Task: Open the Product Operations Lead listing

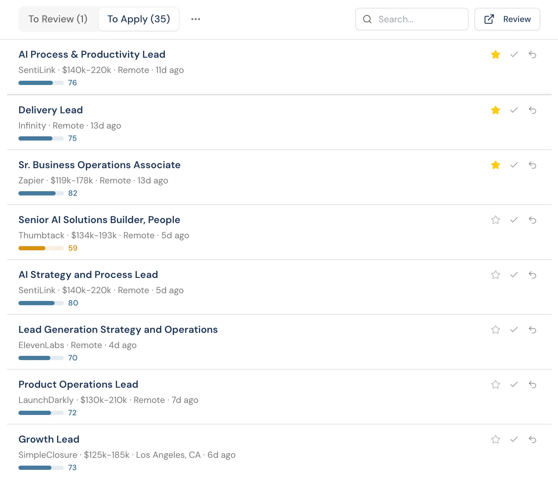Action: (78, 385)
